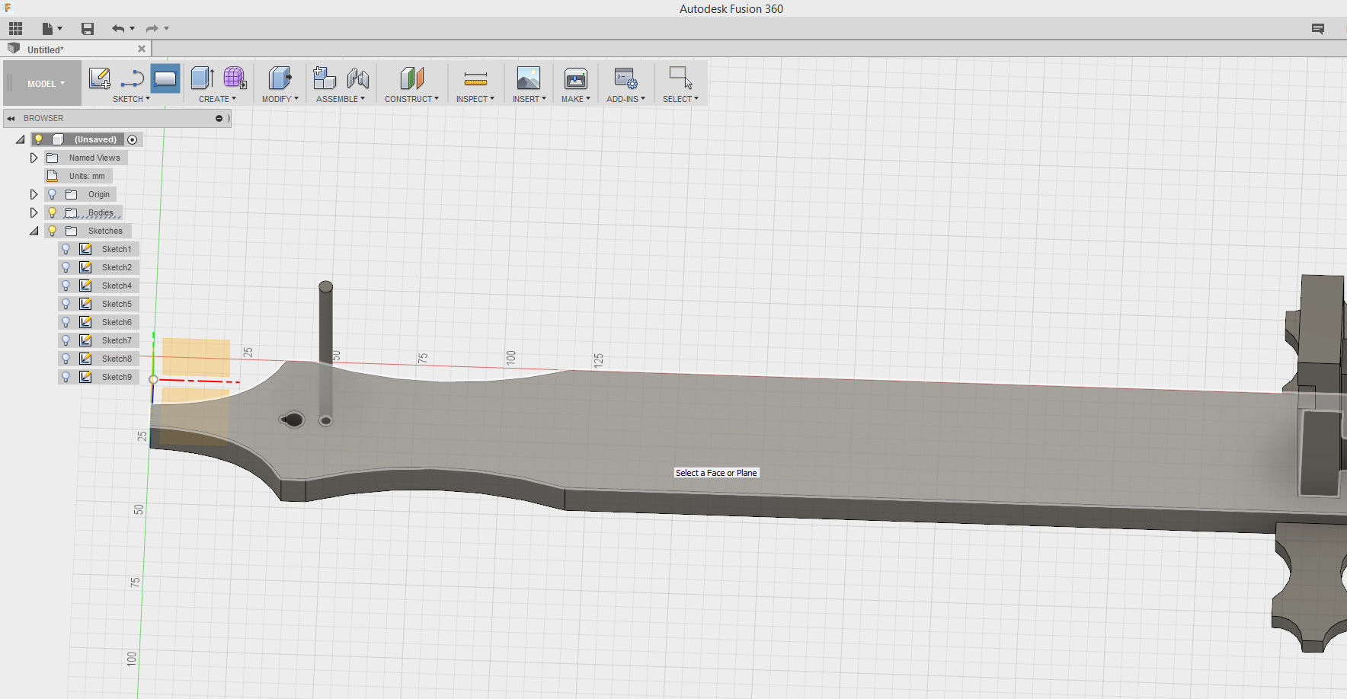Click the Sketch9 sketch icon
Viewport: 1347px width, 699px height.
85,377
